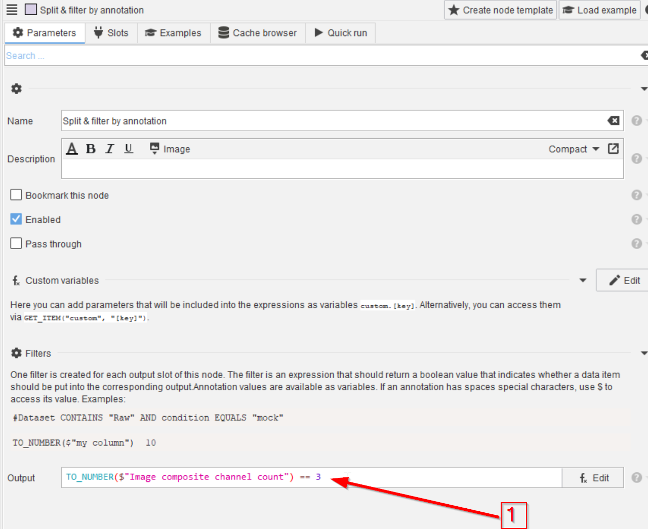Open the Compact dropdown
Viewport: 648px width, 529px height.
(x=574, y=149)
